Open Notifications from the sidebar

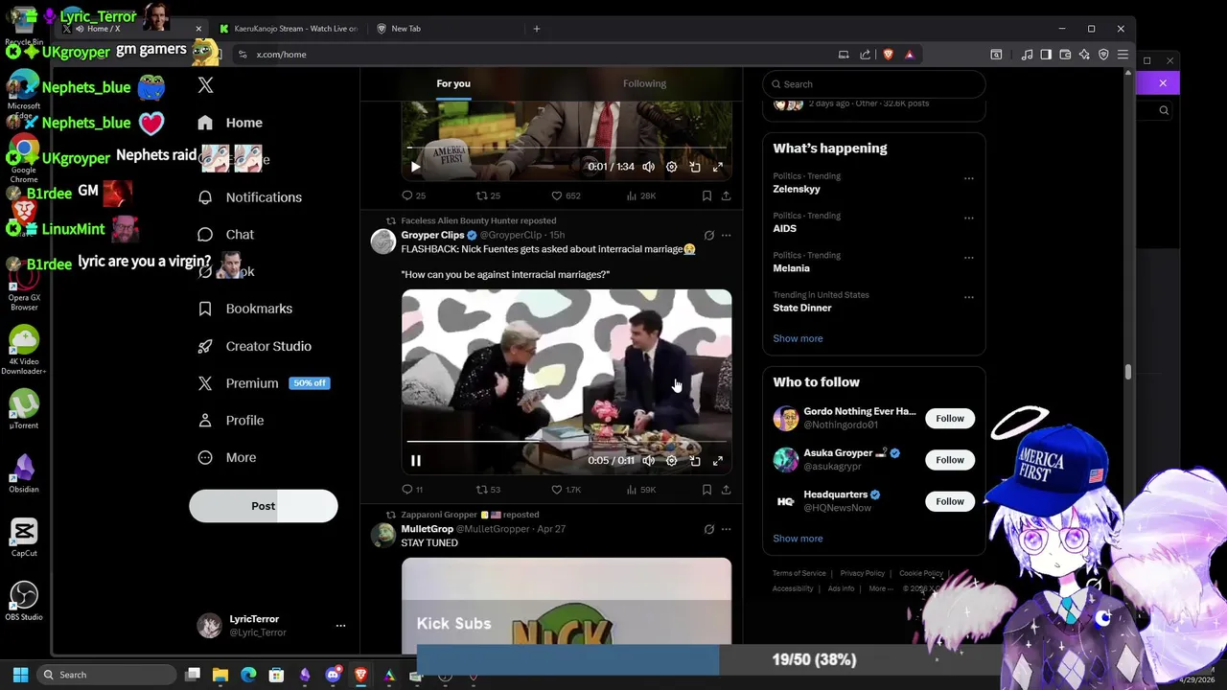[249, 197]
